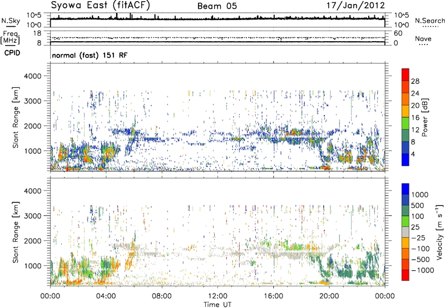Click the 'Syowa East (fitACF)' title text
Screen dimensions: 445x308
101,6
